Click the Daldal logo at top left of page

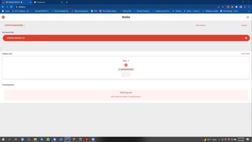point(3,17)
